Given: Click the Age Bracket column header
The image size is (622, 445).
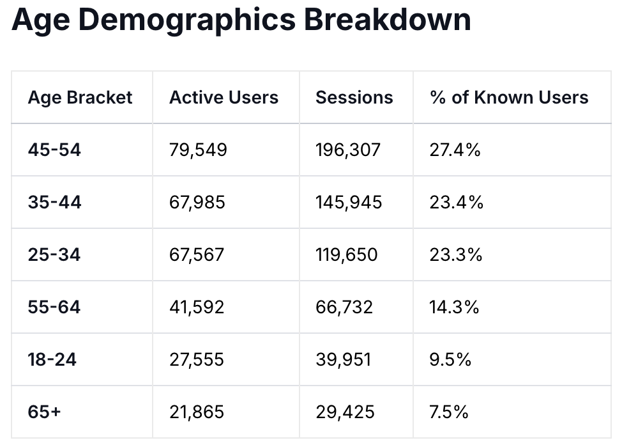Looking at the screenshot, I should click(x=80, y=98).
